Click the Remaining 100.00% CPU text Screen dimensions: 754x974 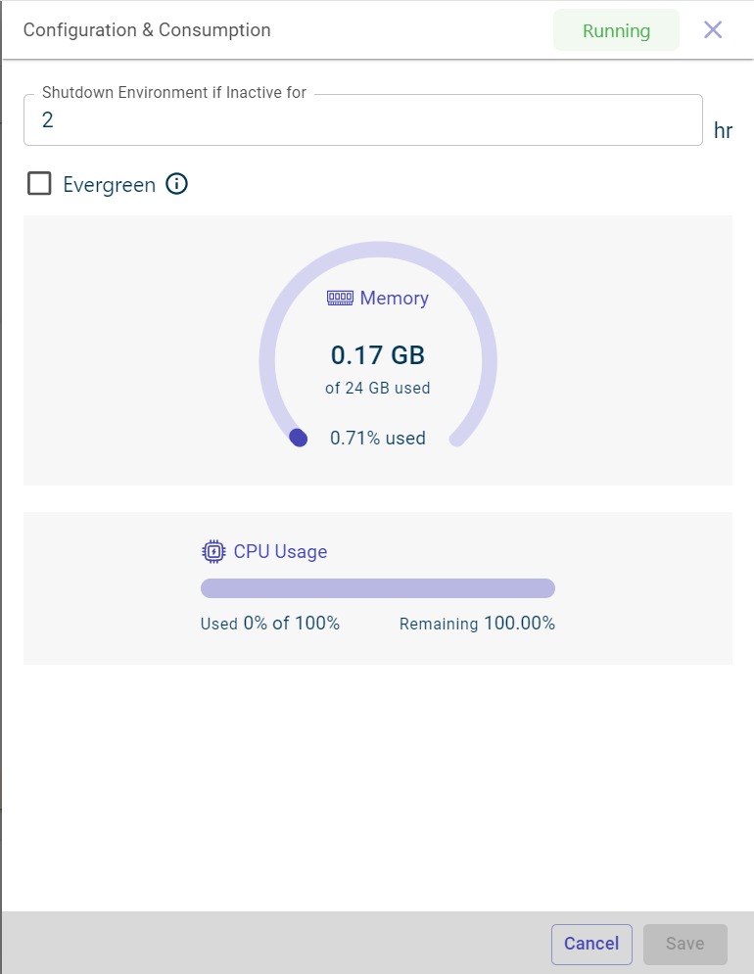pyautogui.click(x=477, y=624)
